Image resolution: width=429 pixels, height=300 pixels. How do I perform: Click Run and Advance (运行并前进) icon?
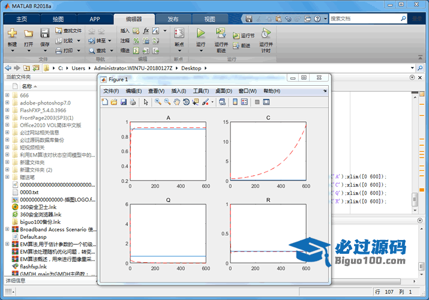221,33
